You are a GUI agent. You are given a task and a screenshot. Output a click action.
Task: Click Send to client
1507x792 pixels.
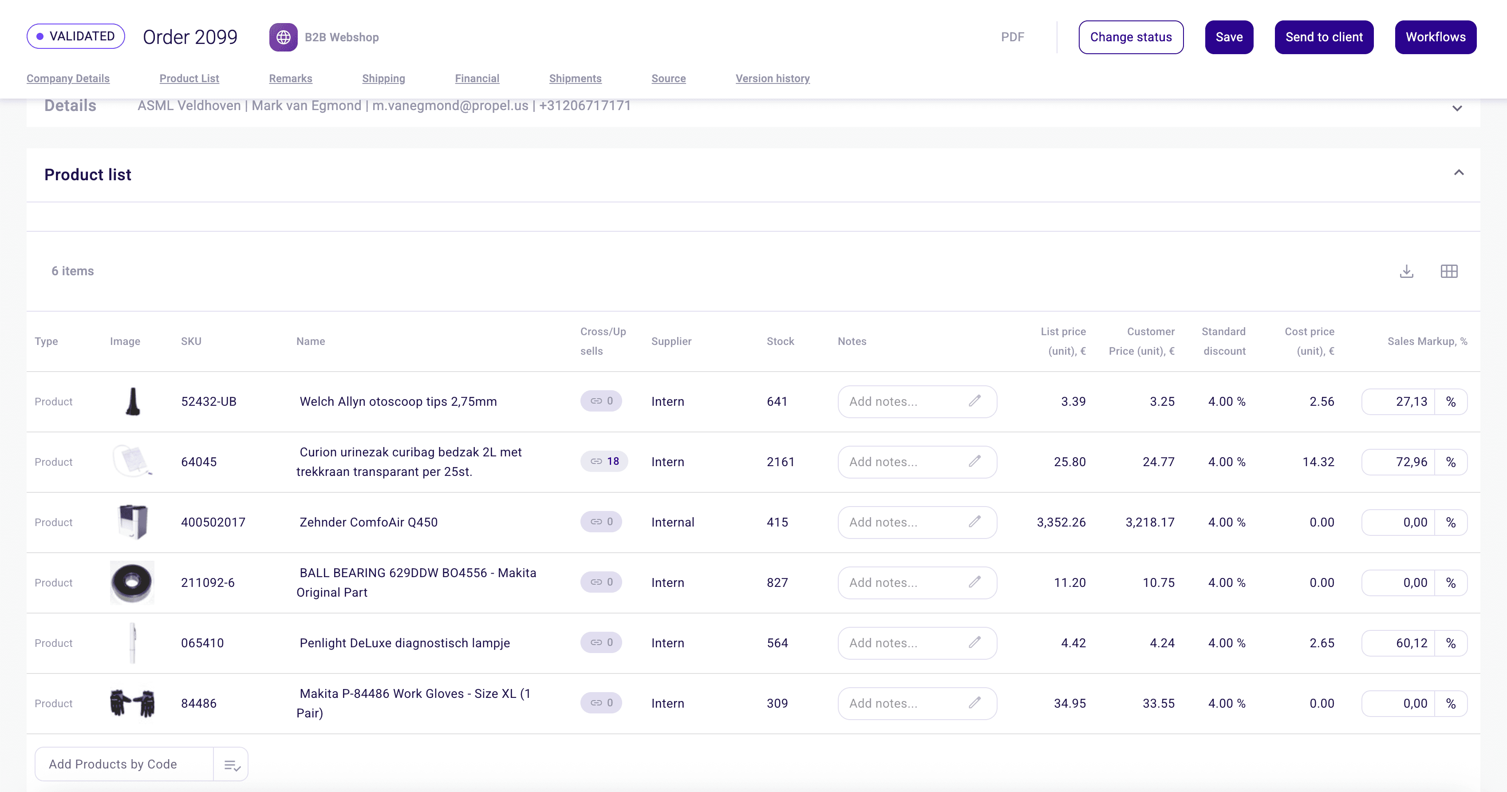[1324, 36]
